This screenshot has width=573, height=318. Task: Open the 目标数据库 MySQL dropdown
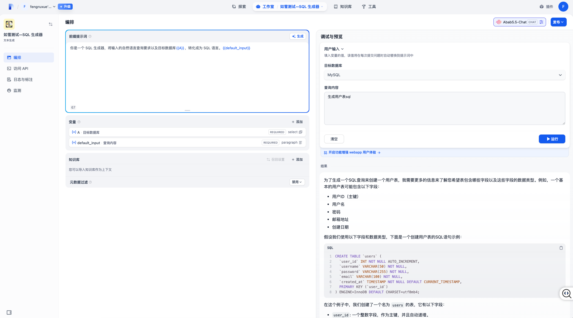[444, 75]
